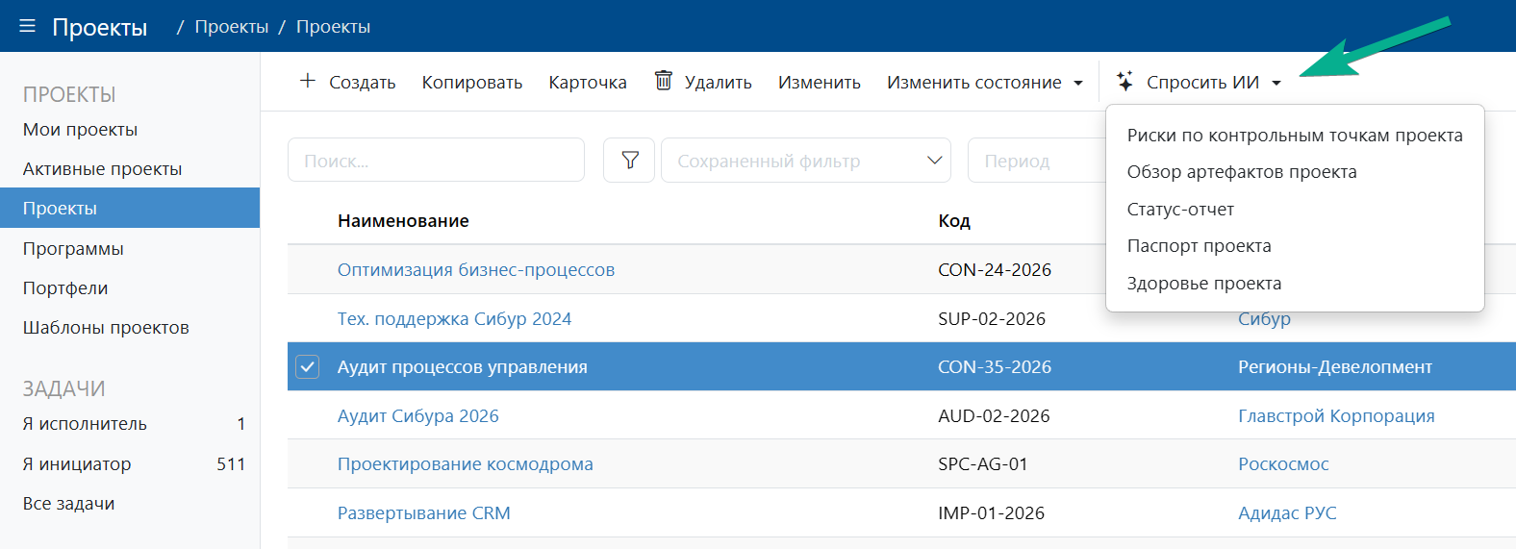Choose Обзор артефактов проекта menu item
The image size is (1516, 549).
[1242, 172]
